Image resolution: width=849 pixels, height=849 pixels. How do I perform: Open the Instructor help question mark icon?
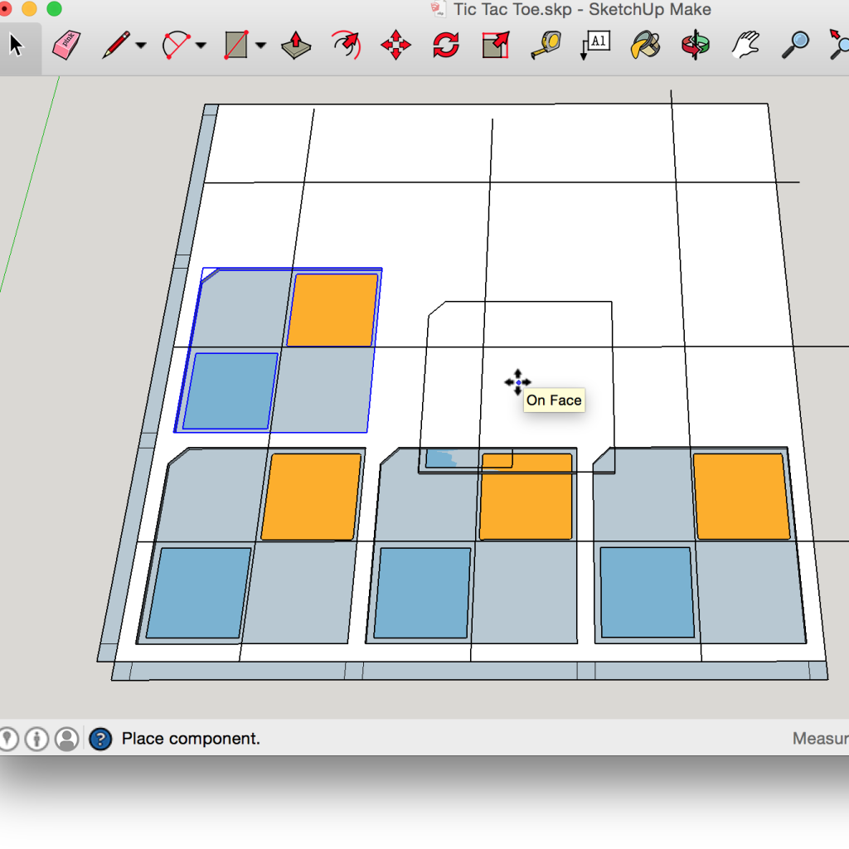100,739
